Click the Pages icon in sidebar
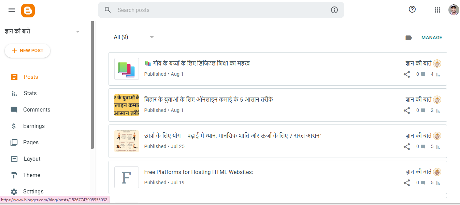Viewport: 460px width, 205px height. (x=14, y=142)
